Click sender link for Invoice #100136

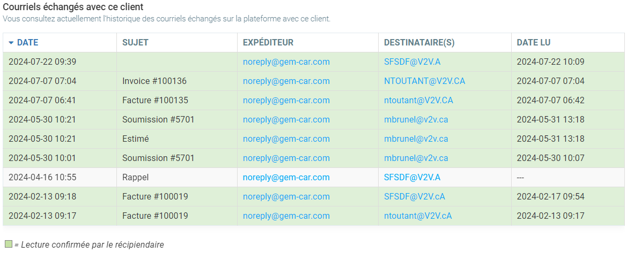[286, 81]
